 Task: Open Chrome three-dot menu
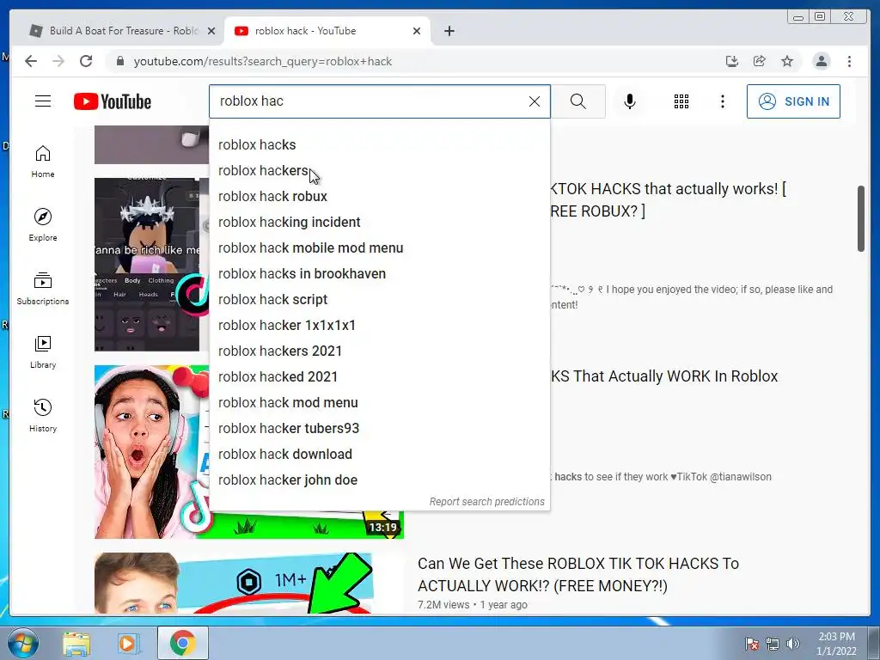(x=849, y=61)
